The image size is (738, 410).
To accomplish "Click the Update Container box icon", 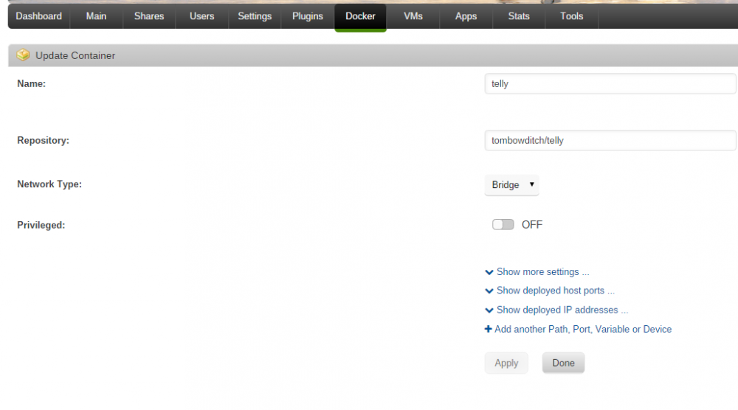I will coord(23,55).
